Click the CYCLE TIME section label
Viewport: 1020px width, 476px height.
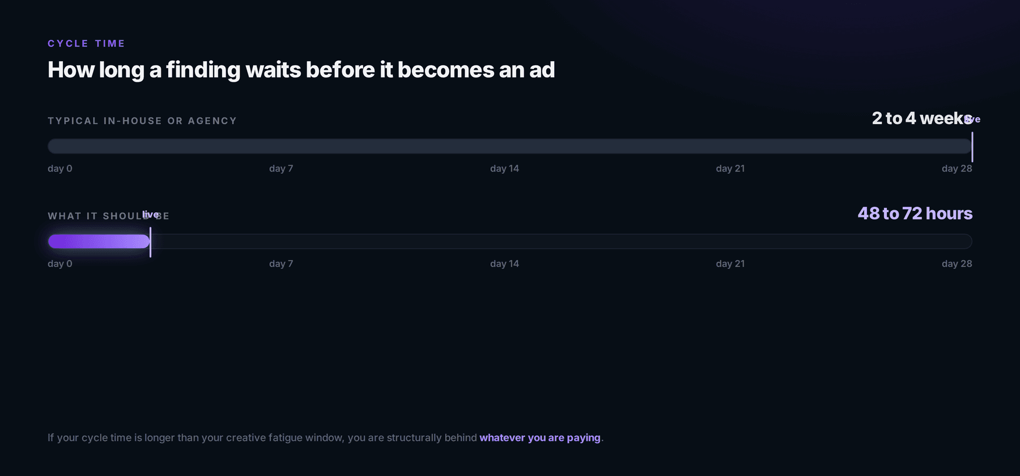click(x=86, y=44)
